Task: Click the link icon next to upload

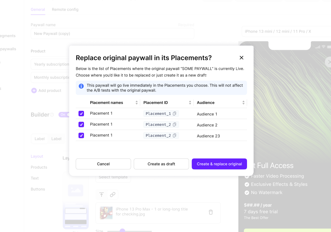Action: click(113, 194)
